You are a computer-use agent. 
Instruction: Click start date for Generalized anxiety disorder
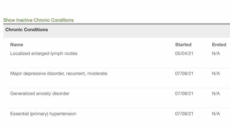pos(184,94)
